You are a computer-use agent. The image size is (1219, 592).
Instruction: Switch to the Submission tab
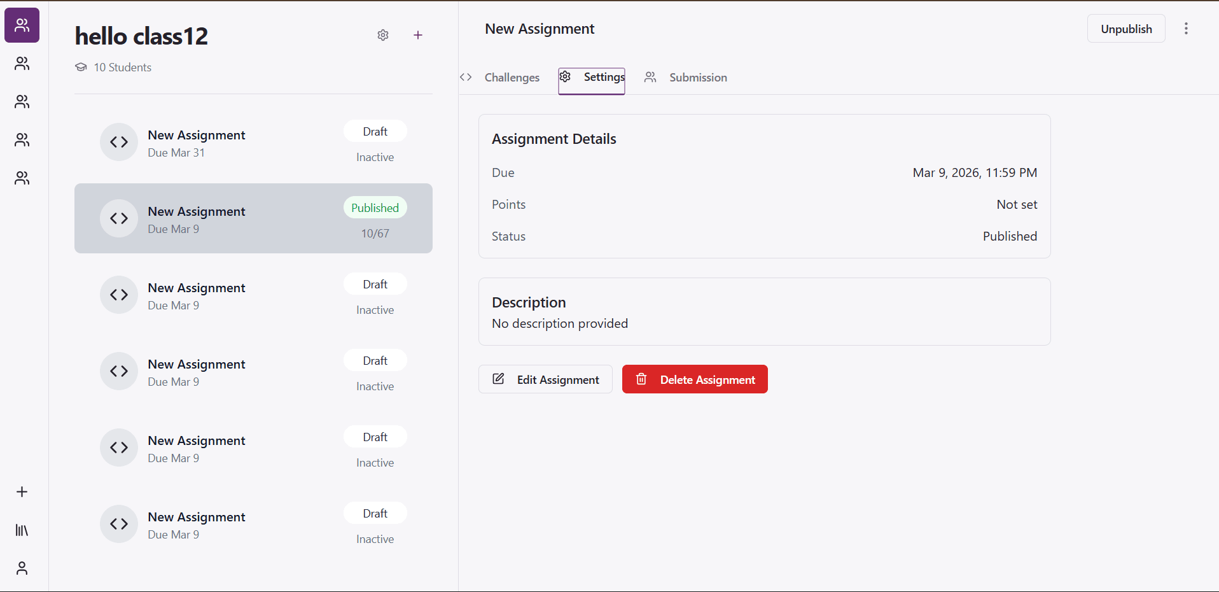click(687, 78)
